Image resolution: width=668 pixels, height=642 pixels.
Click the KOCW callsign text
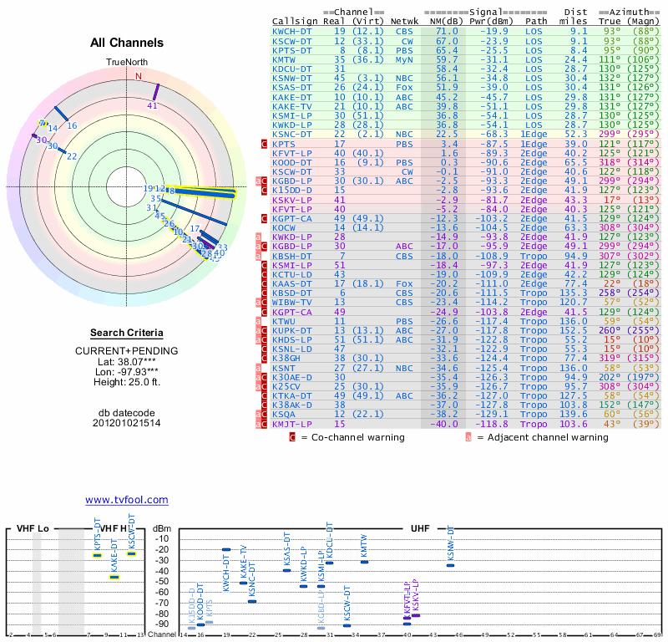(284, 227)
